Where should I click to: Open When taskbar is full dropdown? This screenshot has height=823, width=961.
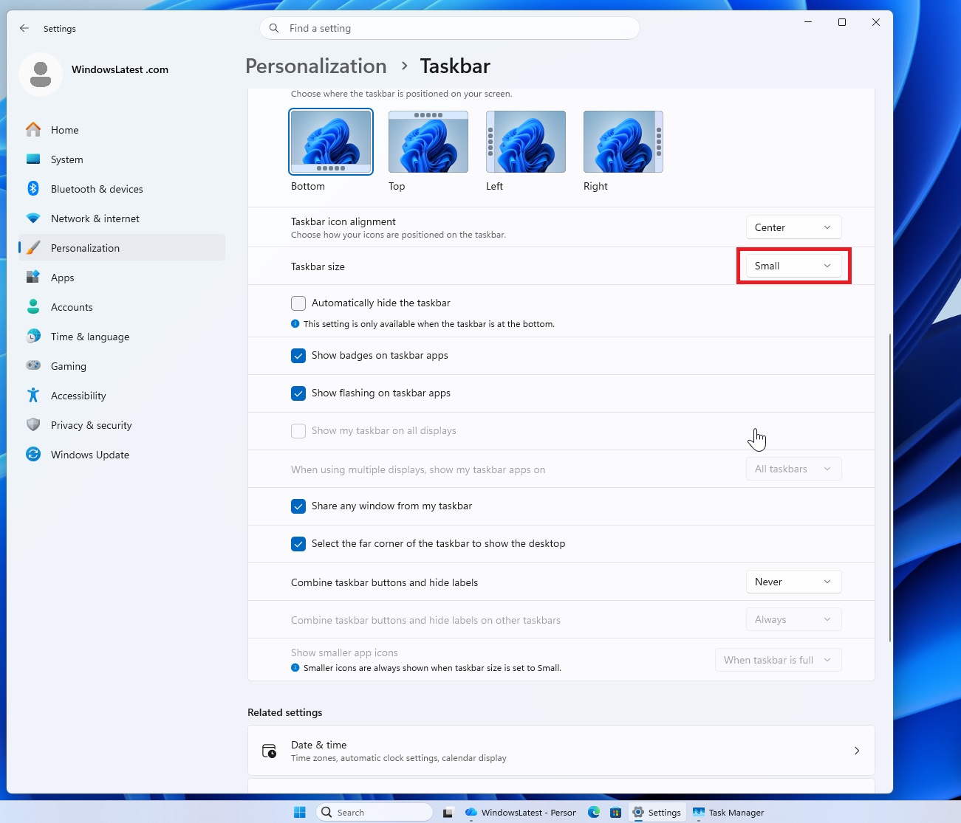(779, 660)
